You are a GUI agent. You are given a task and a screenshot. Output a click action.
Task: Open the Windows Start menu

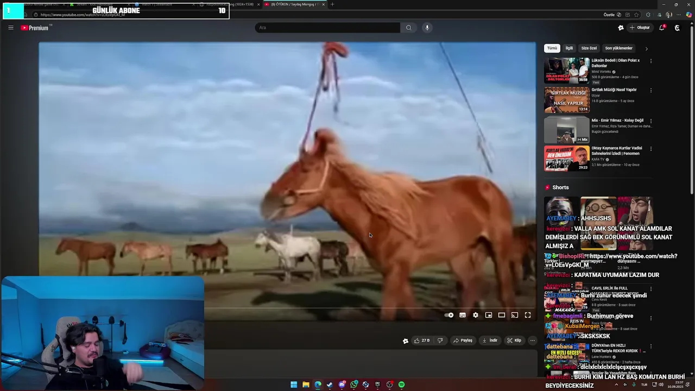tap(294, 384)
